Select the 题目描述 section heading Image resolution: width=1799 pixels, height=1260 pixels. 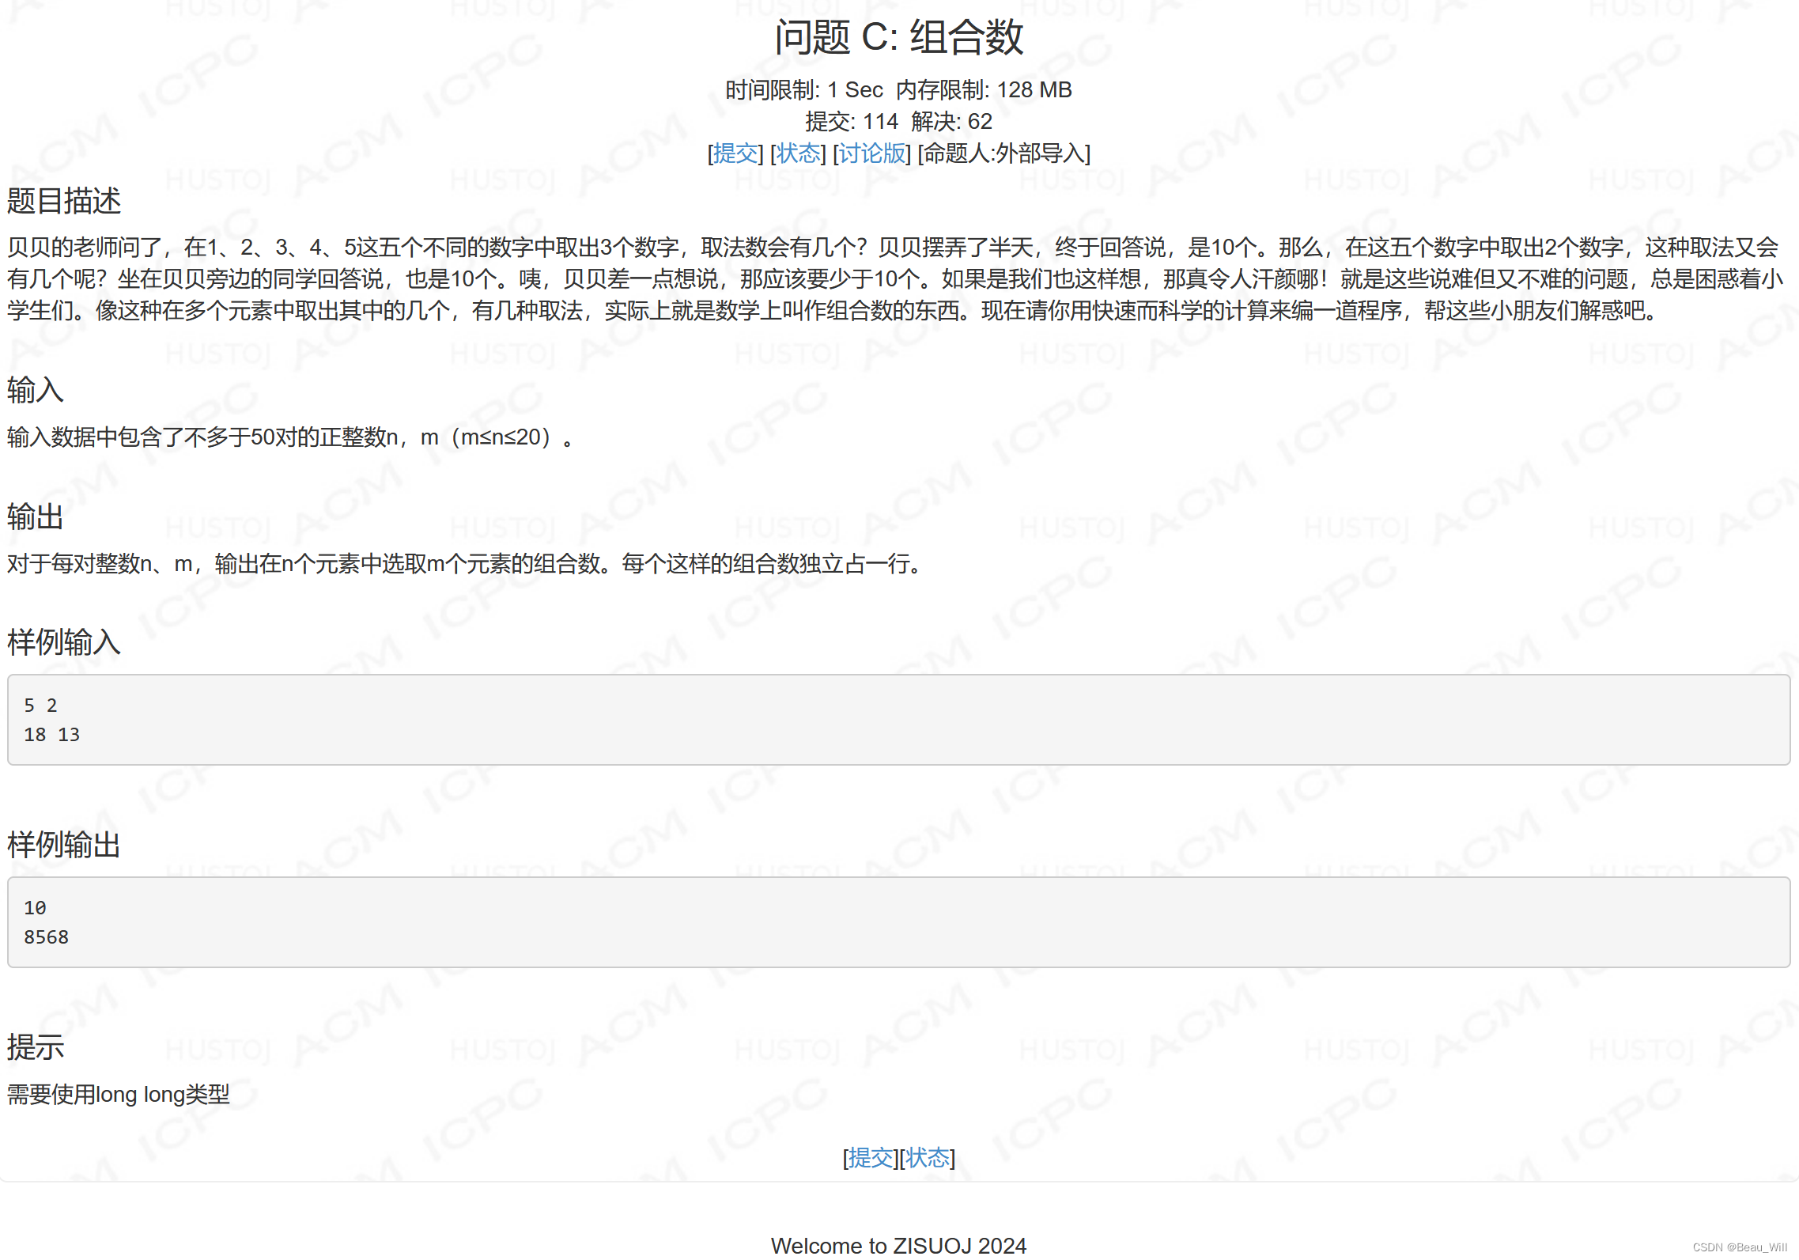[63, 202]
